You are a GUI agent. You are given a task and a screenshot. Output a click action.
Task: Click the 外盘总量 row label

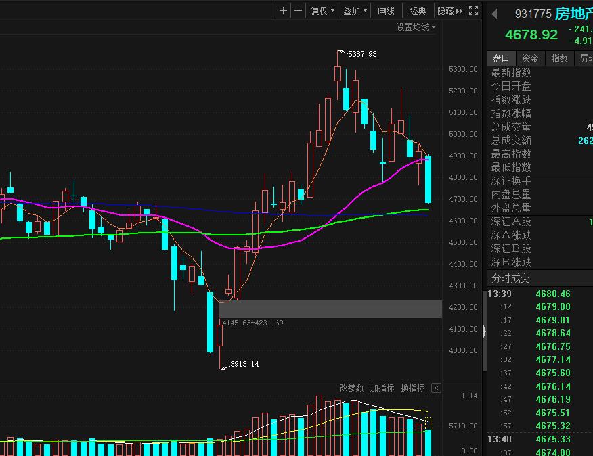[x=511, y=208]
